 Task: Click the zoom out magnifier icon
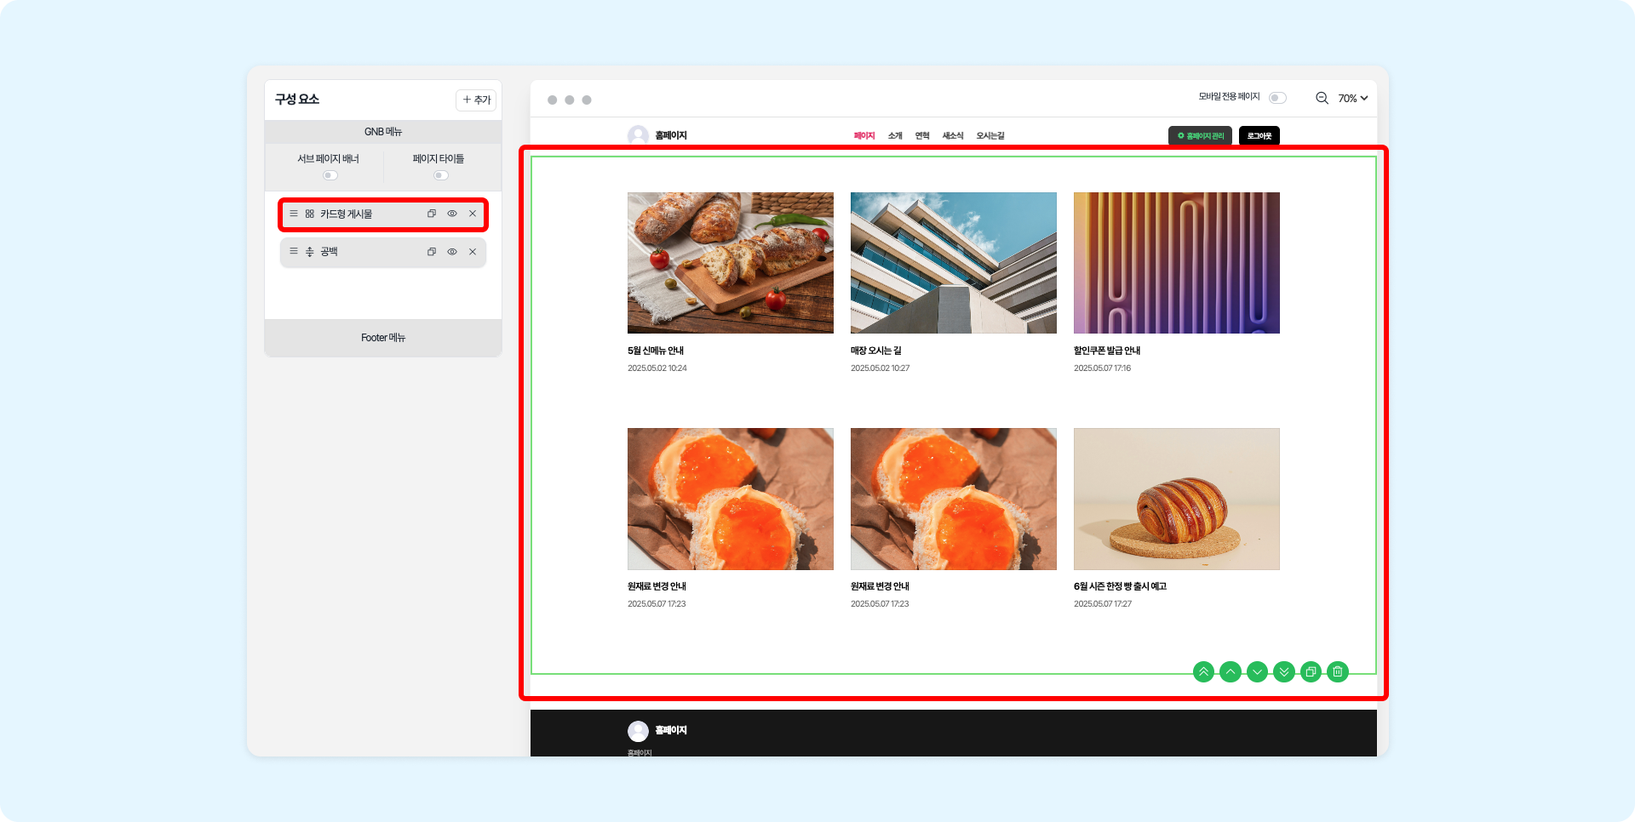1322,99
